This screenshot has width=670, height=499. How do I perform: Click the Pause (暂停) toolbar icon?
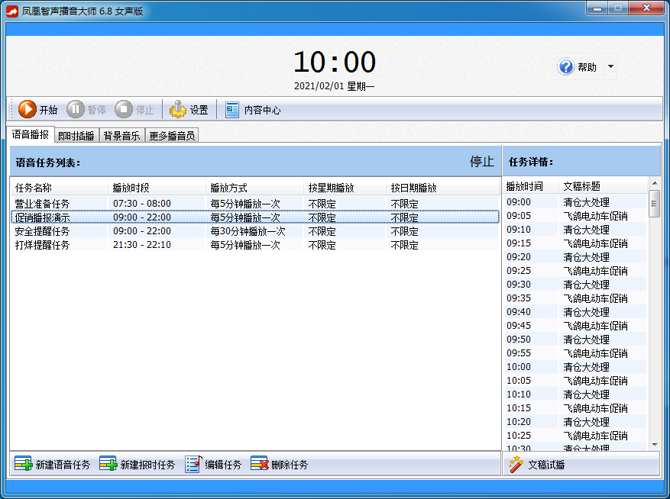click(x=76, y=110)
